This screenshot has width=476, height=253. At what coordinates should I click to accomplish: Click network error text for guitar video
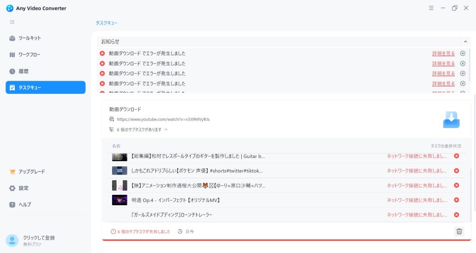pyautogui.click(x=417, y=156)
